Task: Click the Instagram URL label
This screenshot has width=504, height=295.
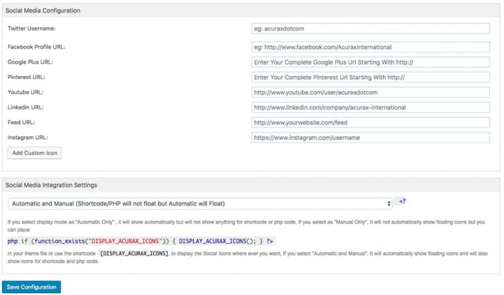Action: point(28,138)
